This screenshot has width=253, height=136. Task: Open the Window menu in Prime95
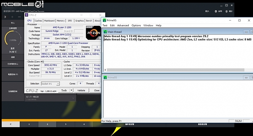pos(148,26)
